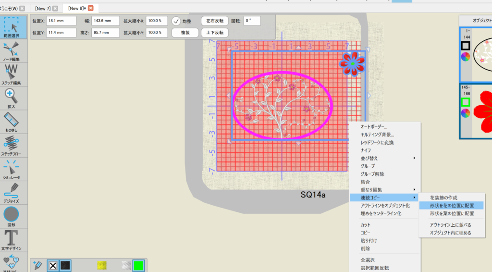Click the 回転 rotation angle field

coord(252,21)
